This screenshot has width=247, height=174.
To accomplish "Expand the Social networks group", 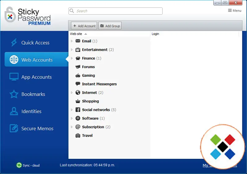I will click(x=72, y=110).
